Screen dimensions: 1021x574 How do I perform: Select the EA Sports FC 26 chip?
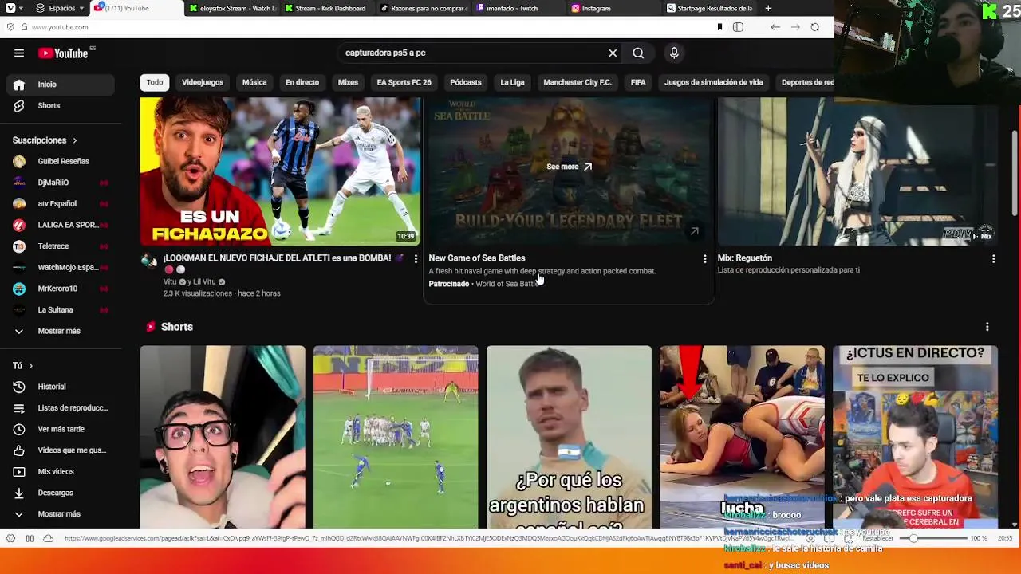404,82
